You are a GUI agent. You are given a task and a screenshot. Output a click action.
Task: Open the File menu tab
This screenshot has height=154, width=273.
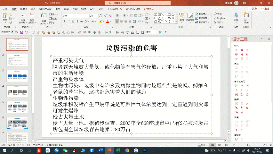point(5,9)
